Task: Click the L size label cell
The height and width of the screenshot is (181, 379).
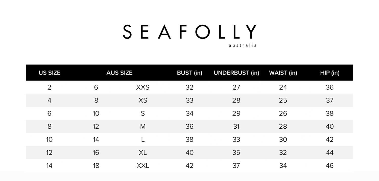Action: point(143,140)
